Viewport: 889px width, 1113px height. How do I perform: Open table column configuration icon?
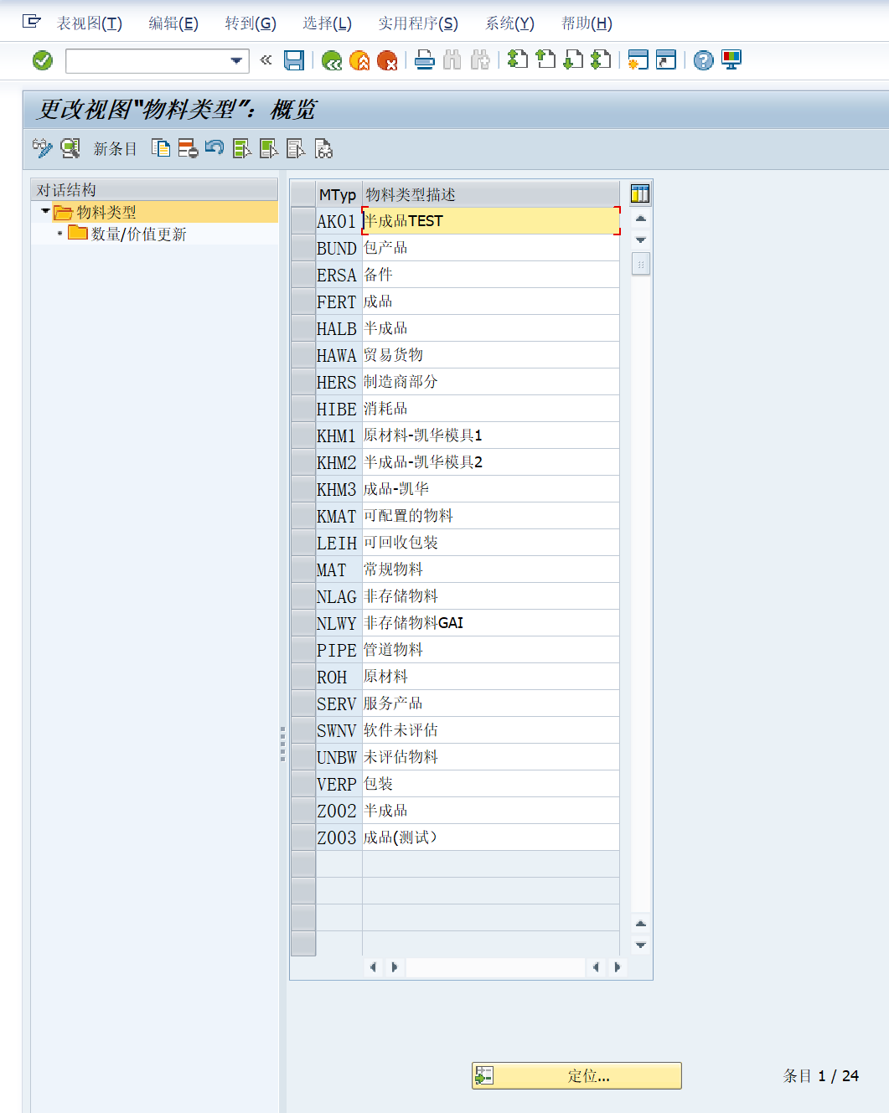pyautogui.click(x=640, y=194)
